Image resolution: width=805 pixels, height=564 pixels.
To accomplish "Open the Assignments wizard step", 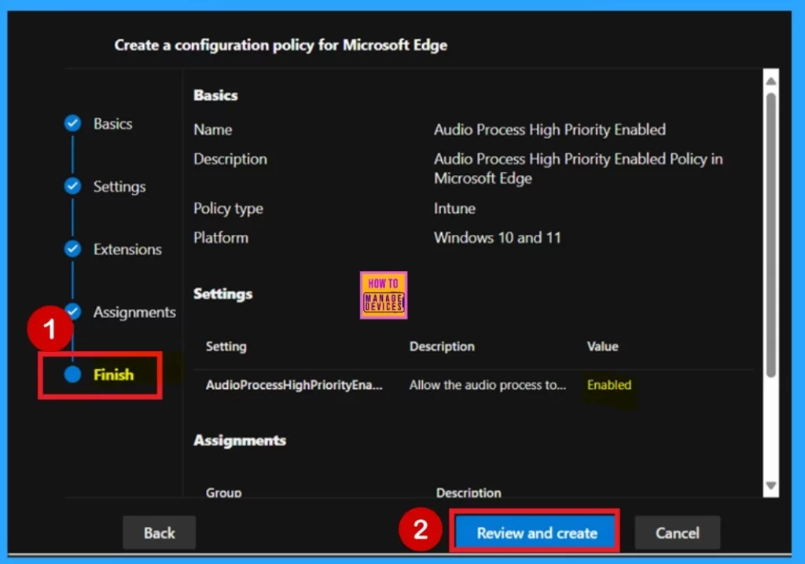I will [x=134, y=312].
